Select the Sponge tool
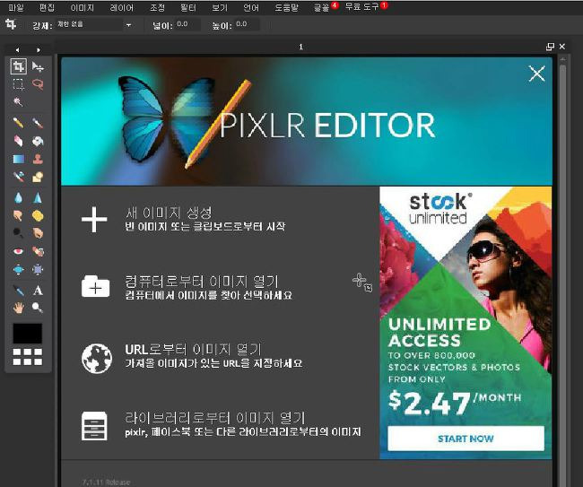Viewport: 583px width, 487px height. [38, 215]
